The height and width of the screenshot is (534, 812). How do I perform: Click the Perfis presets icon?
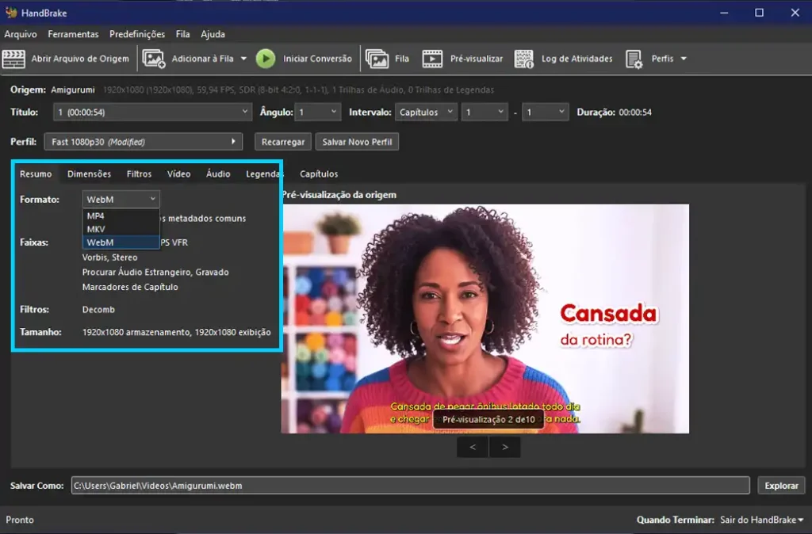tap(634, 59)
